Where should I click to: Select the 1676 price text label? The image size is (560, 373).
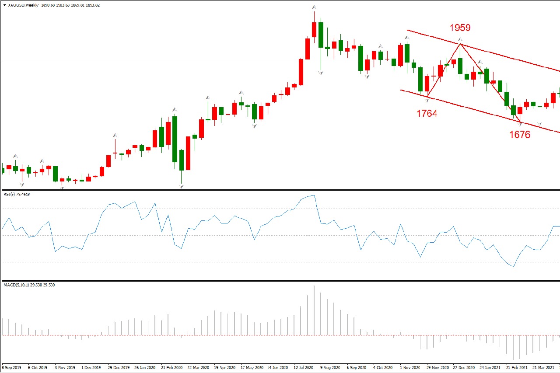coord(520,135)
